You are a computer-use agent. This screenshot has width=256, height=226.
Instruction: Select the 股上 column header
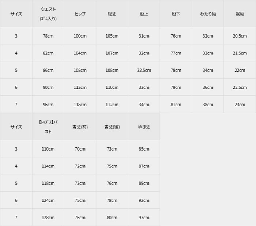(144, 14)
